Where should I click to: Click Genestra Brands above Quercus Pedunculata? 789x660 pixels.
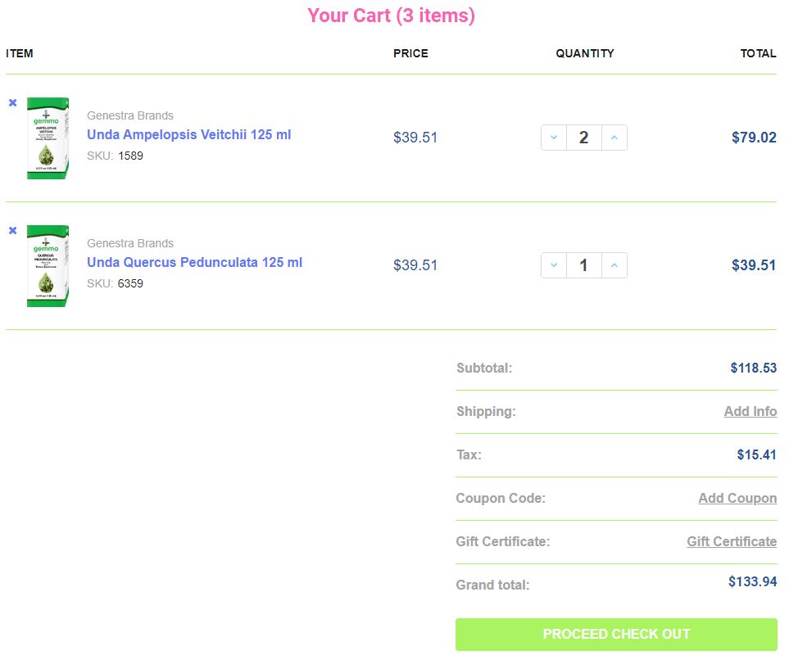coord(130,243)
